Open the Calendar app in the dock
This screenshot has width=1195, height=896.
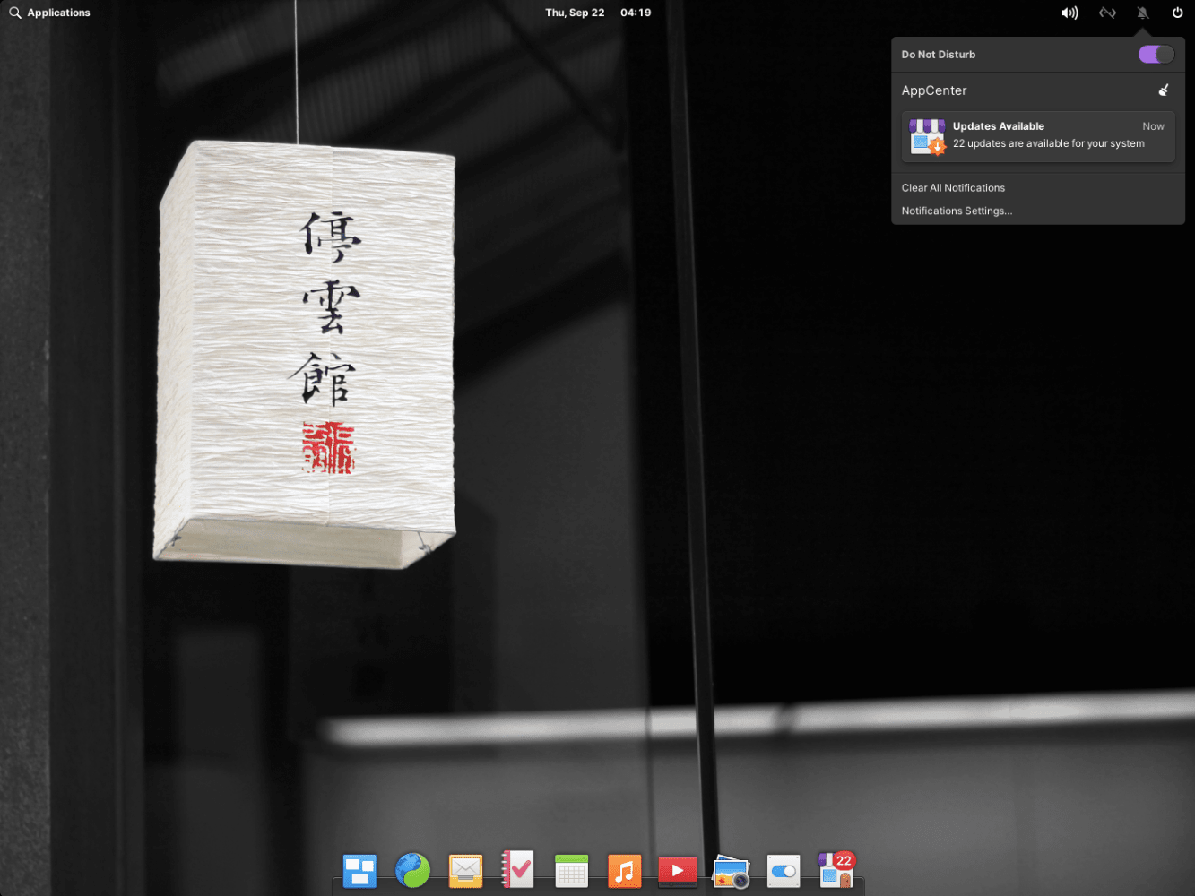coord(571,870)
